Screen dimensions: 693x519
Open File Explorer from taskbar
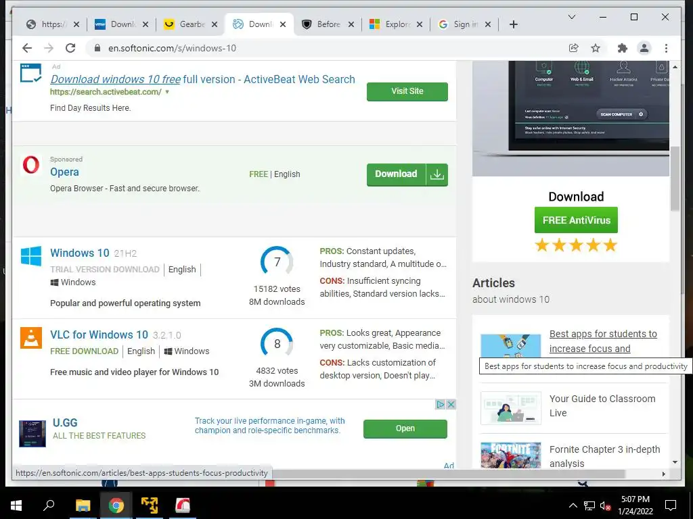tap(83, 505)
